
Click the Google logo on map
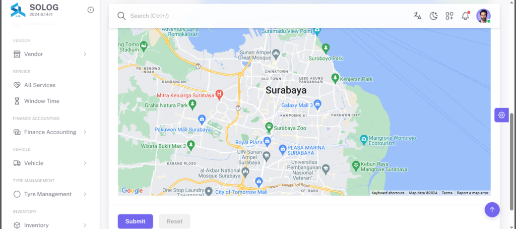coord(132,191)
